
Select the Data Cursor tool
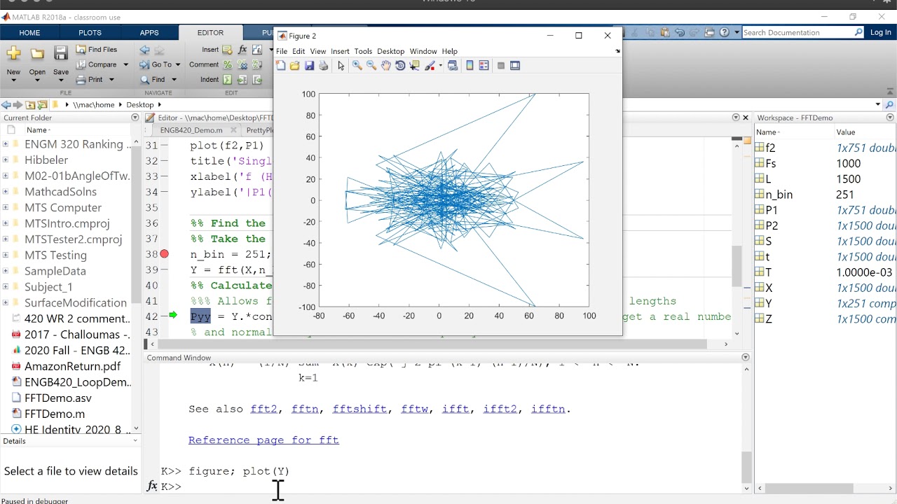pos(414,66)
